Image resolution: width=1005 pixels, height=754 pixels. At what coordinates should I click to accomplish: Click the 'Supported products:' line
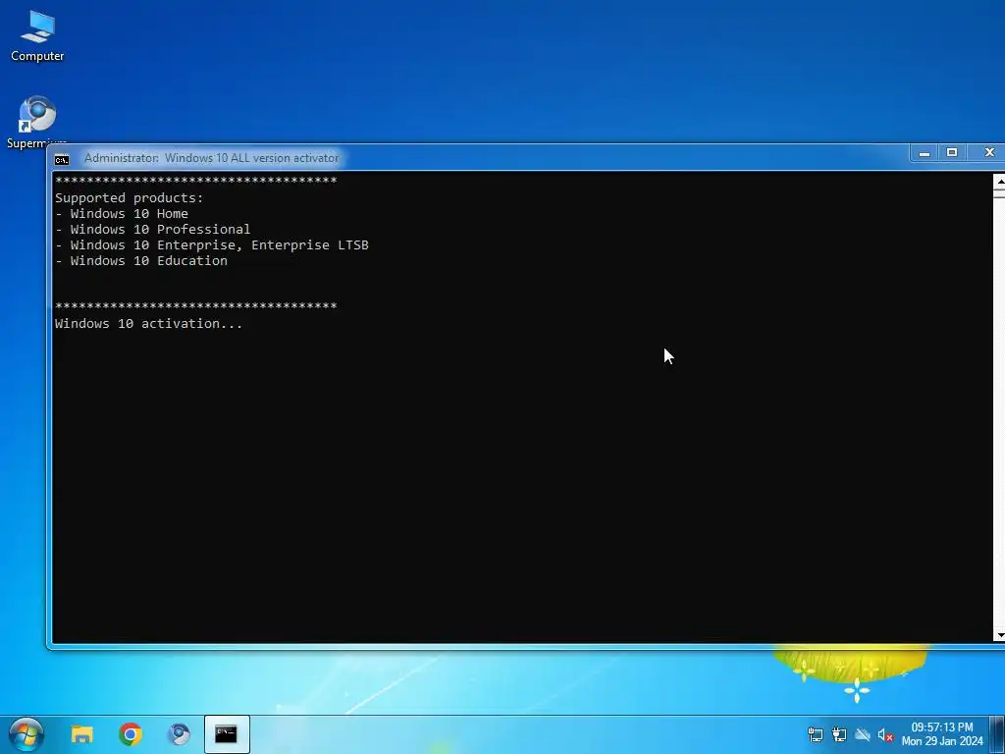pos(129,198)
